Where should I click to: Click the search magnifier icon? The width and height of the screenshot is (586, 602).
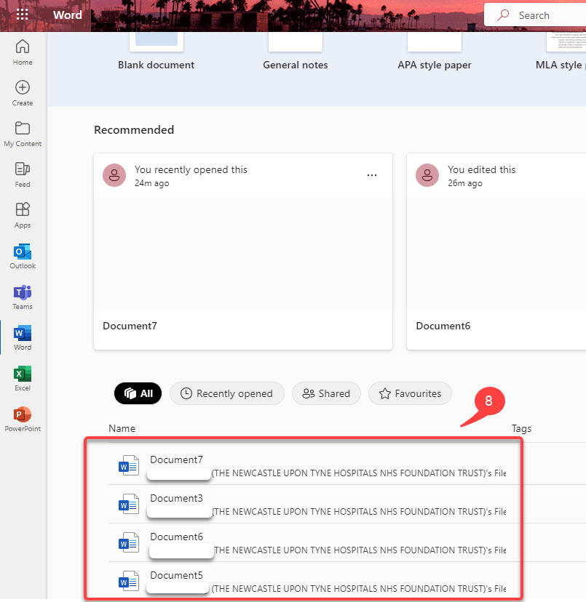coord(503,15)
